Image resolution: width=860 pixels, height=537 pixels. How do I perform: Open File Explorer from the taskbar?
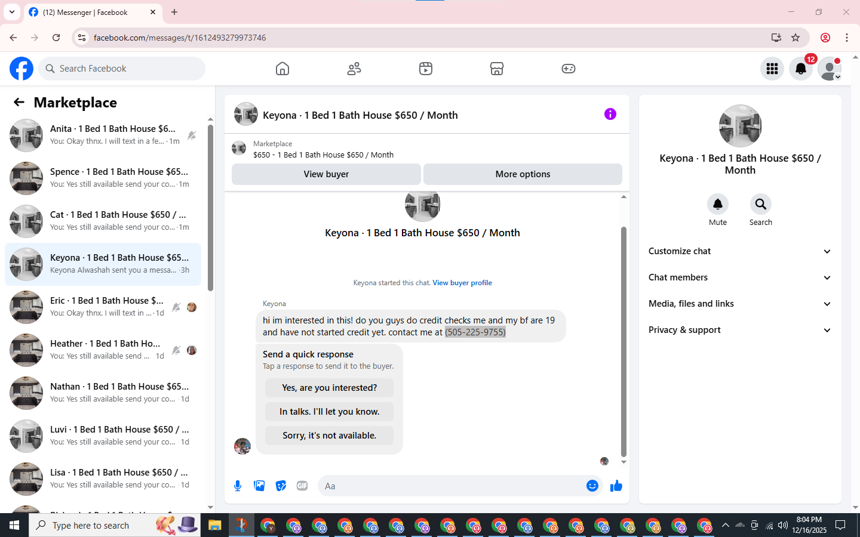point(214,525)
